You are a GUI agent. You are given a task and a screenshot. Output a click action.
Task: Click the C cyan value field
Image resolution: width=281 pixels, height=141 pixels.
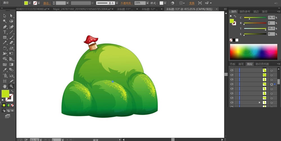click(x=271, y=17)
